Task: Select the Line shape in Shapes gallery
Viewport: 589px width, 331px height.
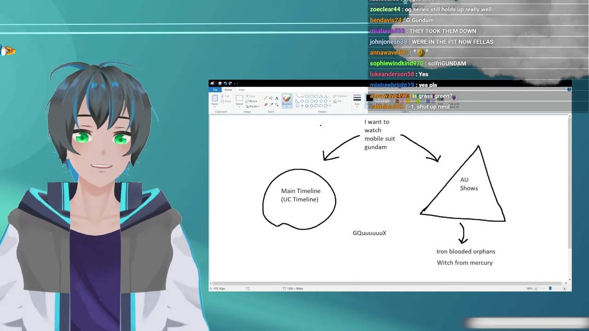Action: point(298,96)
